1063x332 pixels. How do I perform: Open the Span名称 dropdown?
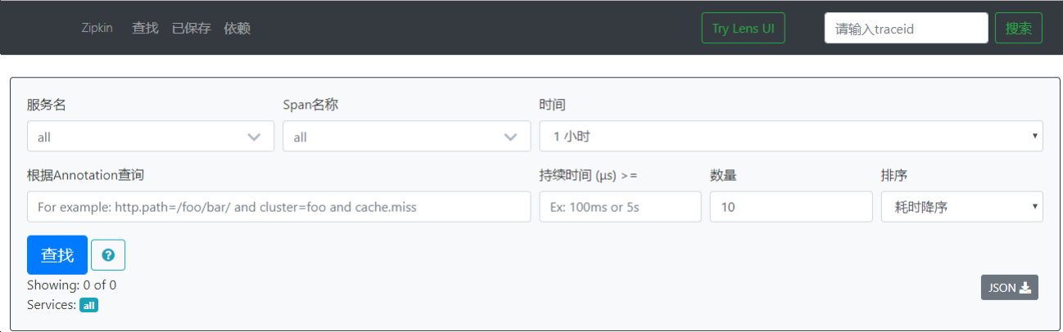pos(406,137)
